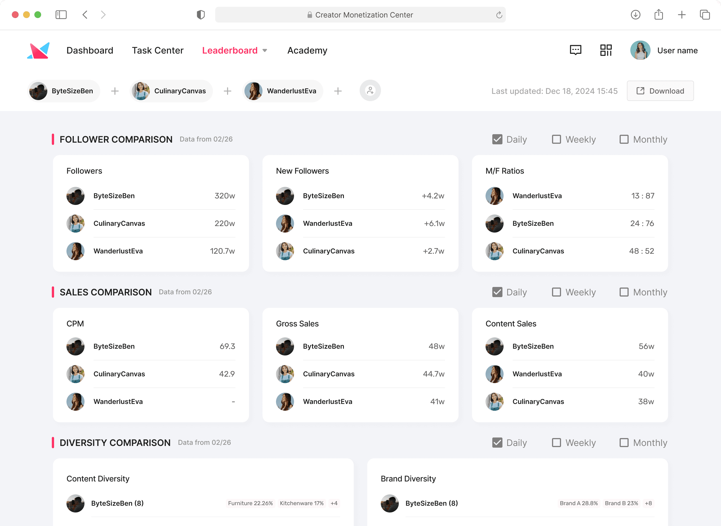Open the messages chat icon
Screen dimensions: 721x526
575,50
